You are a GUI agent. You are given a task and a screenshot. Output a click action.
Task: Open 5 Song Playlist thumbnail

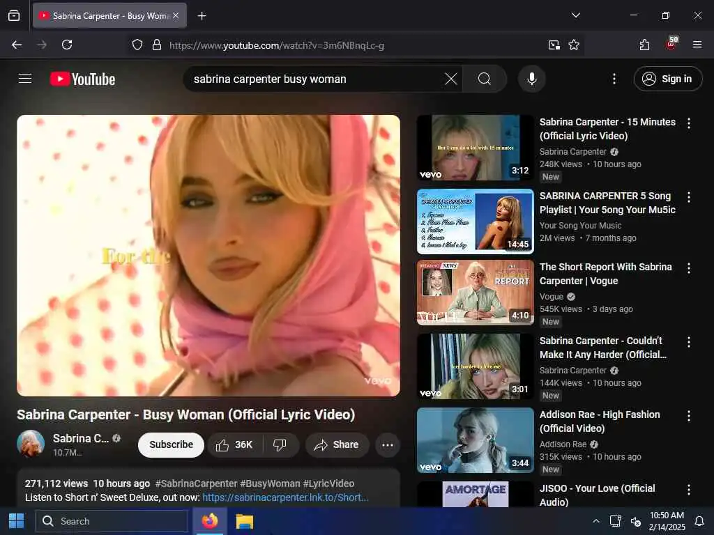(x=476, y=222)
